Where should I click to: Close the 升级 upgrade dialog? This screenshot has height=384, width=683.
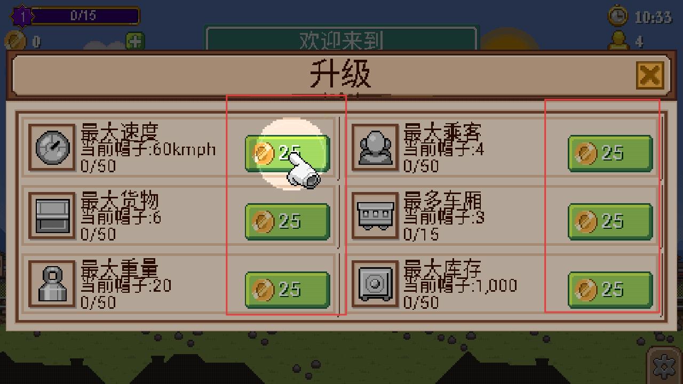tap(649, 75)
